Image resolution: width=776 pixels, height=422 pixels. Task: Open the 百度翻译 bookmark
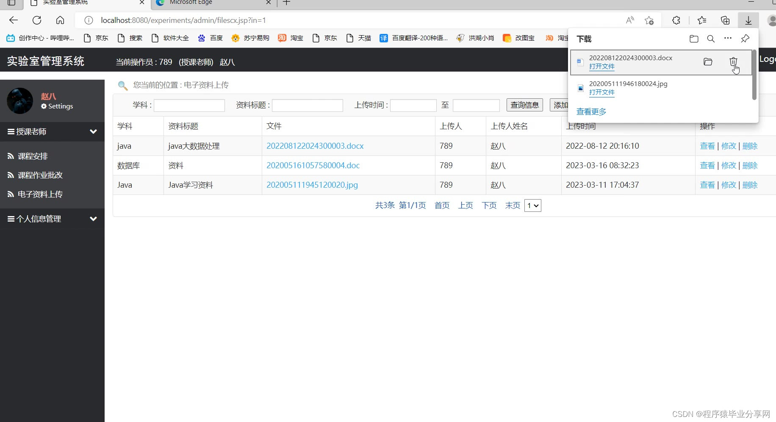tap(413, 38)
